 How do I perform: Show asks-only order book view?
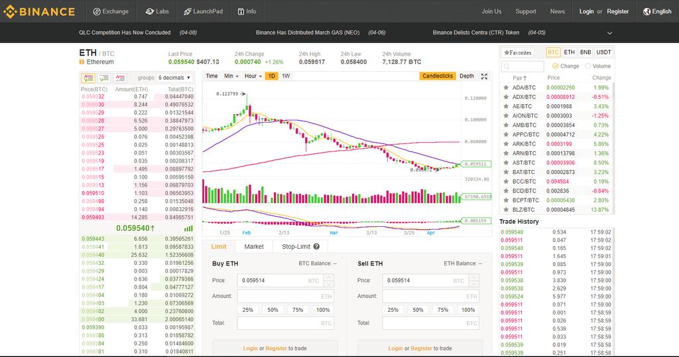(x=120, y=78)
